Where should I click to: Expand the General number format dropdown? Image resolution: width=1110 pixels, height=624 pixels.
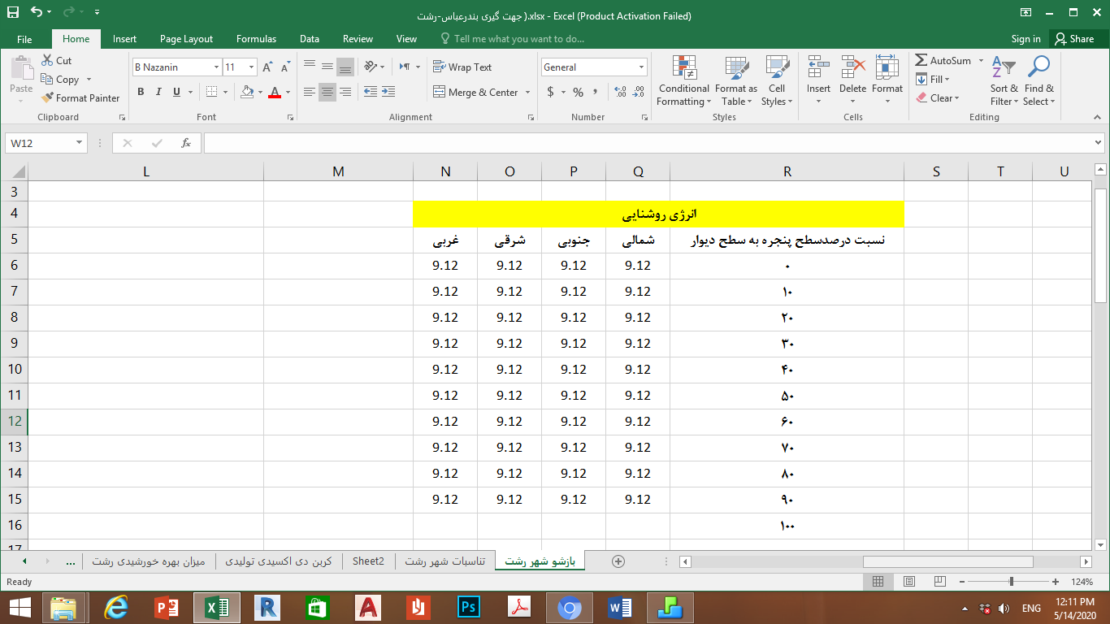pyautogui.click(x=641, y=67)
